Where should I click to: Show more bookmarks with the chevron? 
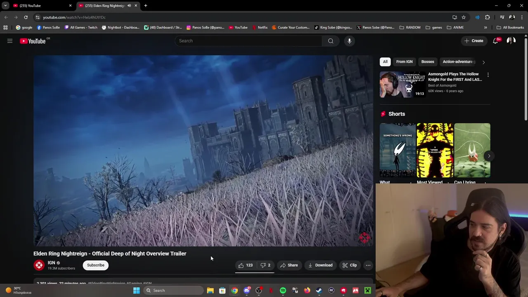[486, 28]
